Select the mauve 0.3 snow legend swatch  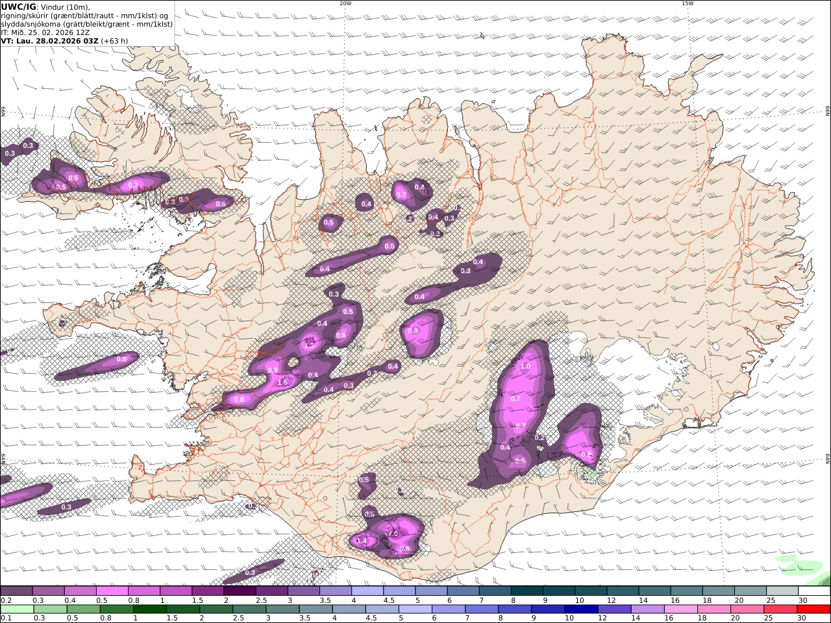[48, 591]
